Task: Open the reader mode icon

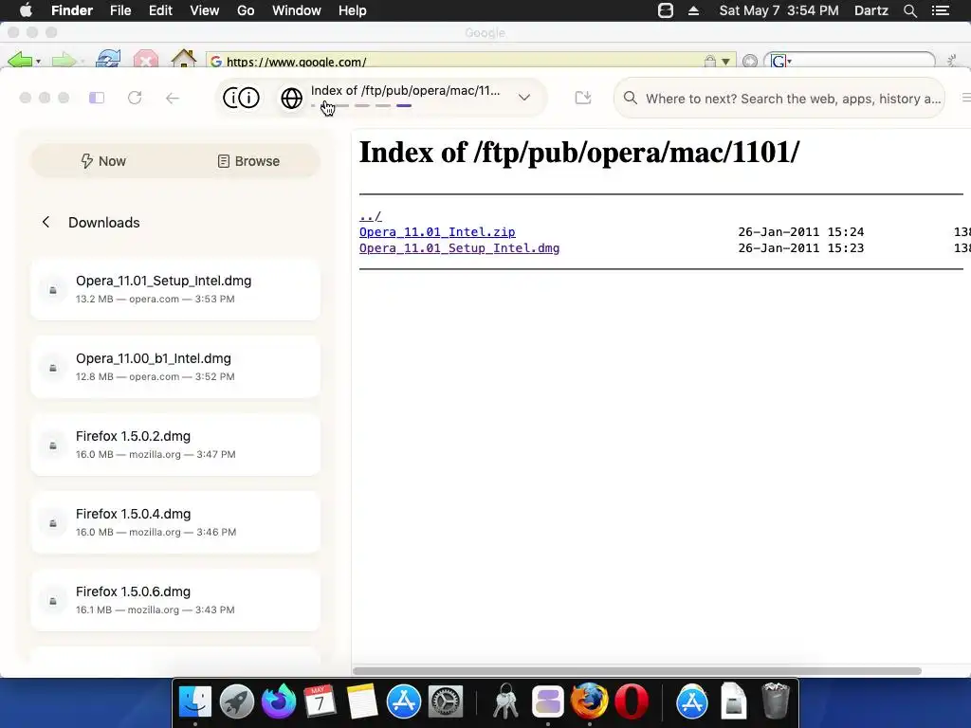Action: click(x=241, y=98)
